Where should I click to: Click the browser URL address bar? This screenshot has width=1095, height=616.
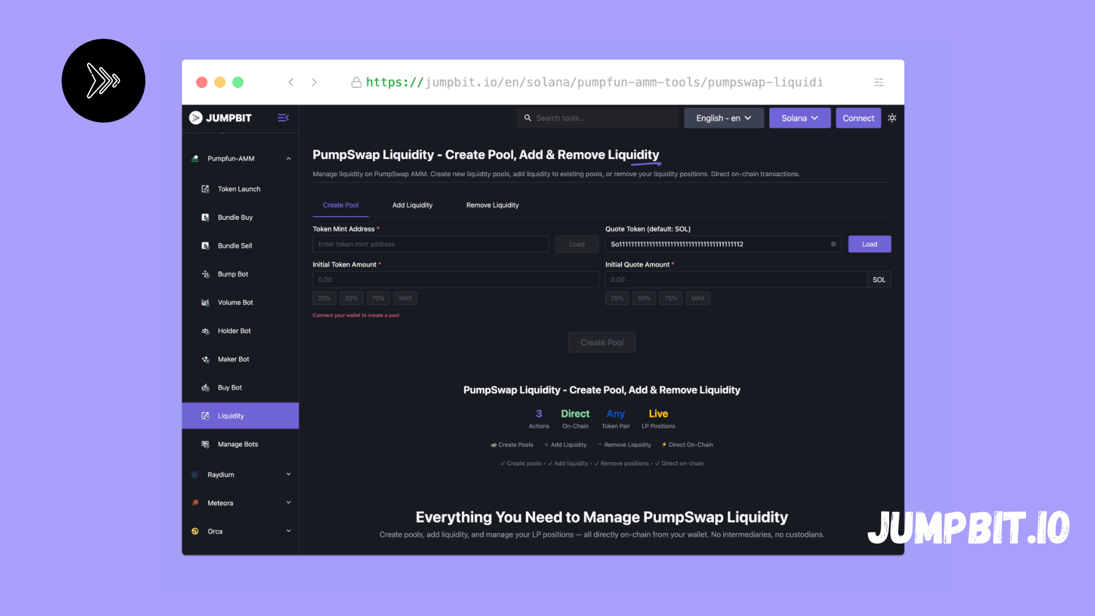pos(594,82)
